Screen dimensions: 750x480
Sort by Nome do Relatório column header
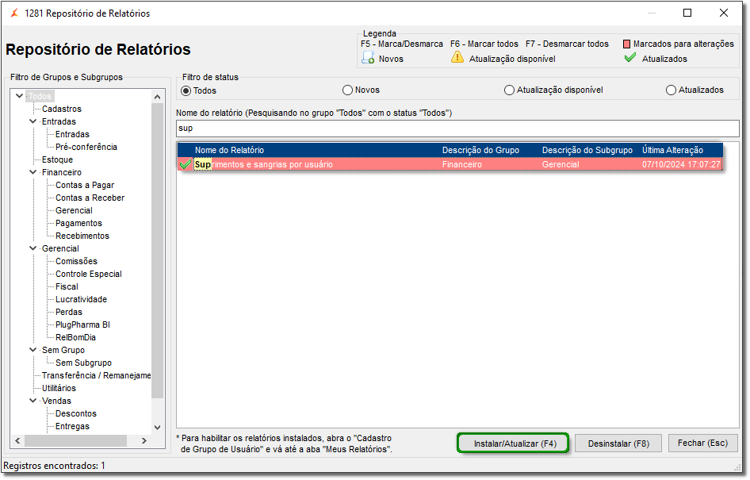(229, 150)
